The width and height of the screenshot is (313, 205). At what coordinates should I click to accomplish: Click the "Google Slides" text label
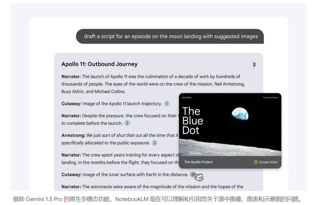268,162
